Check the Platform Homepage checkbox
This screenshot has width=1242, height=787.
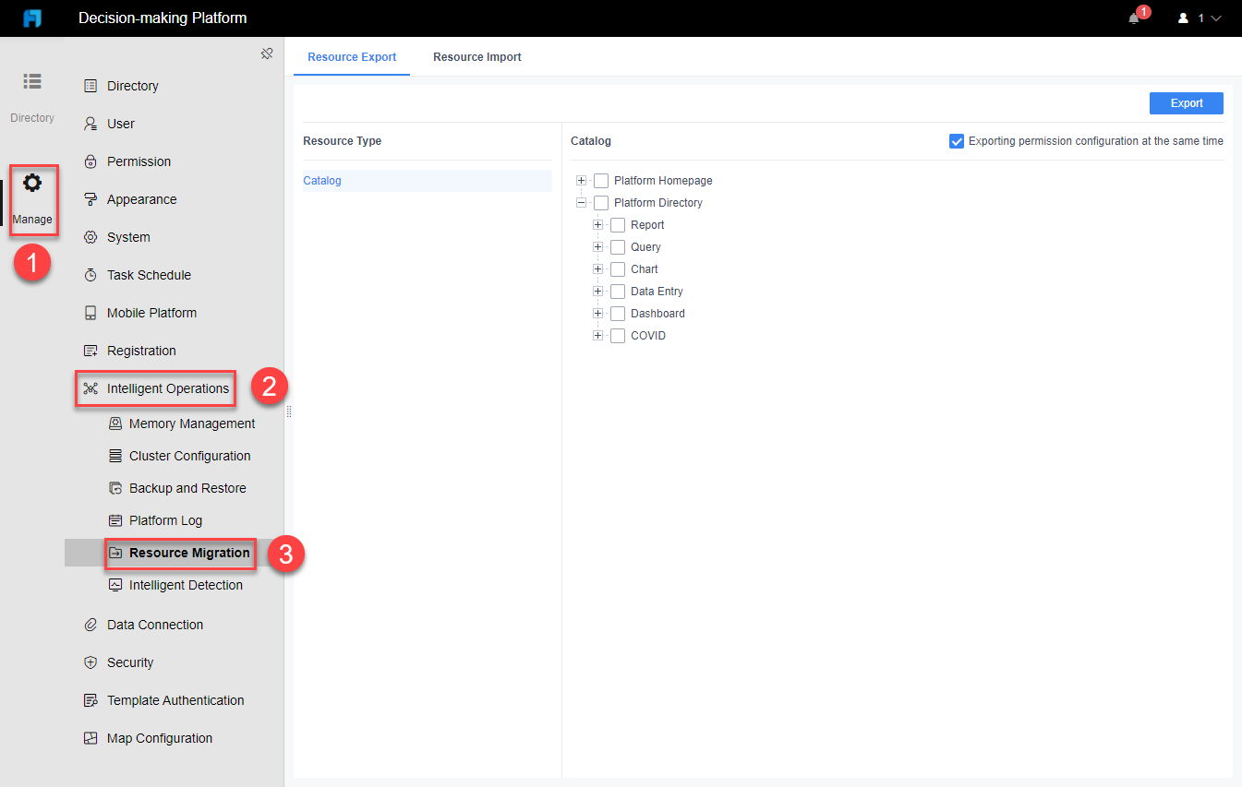coord(600,180)
